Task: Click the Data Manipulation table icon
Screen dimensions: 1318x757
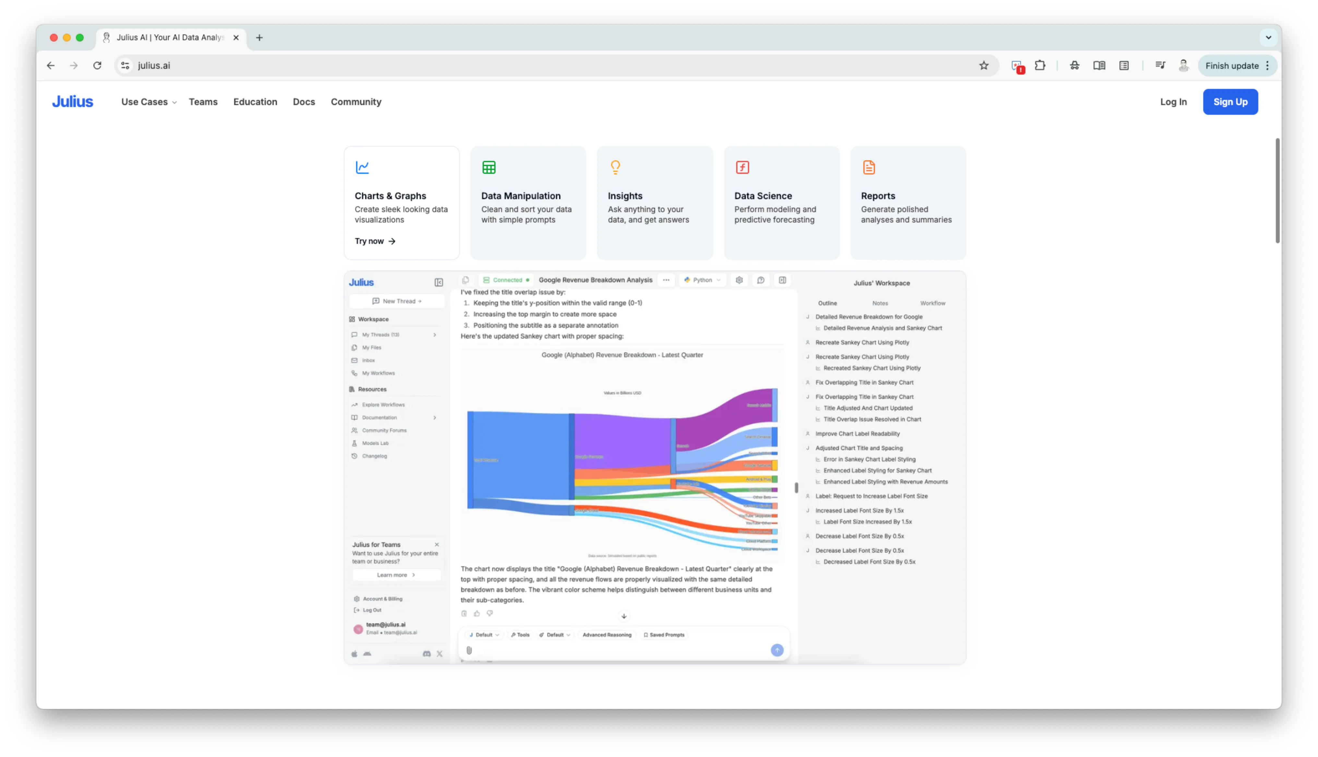Action: (488, 167)
